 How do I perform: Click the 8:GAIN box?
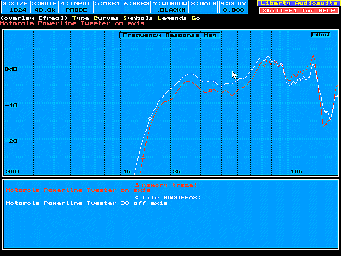pos(204,7)
